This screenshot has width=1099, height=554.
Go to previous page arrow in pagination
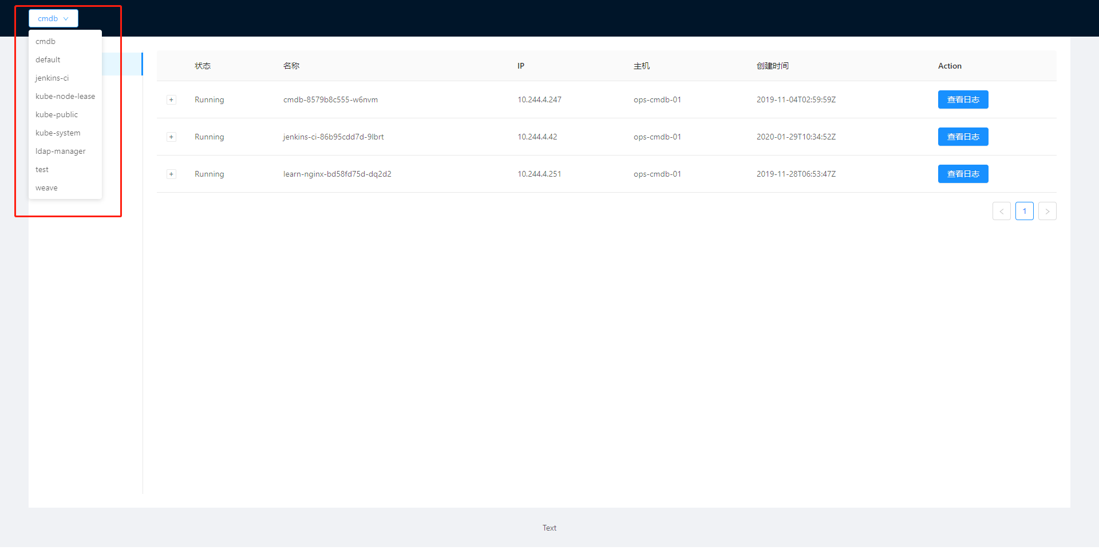coord(1002,211)
